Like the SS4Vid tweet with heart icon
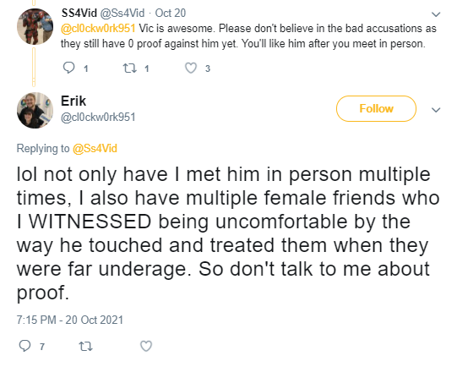 (191, 68)
